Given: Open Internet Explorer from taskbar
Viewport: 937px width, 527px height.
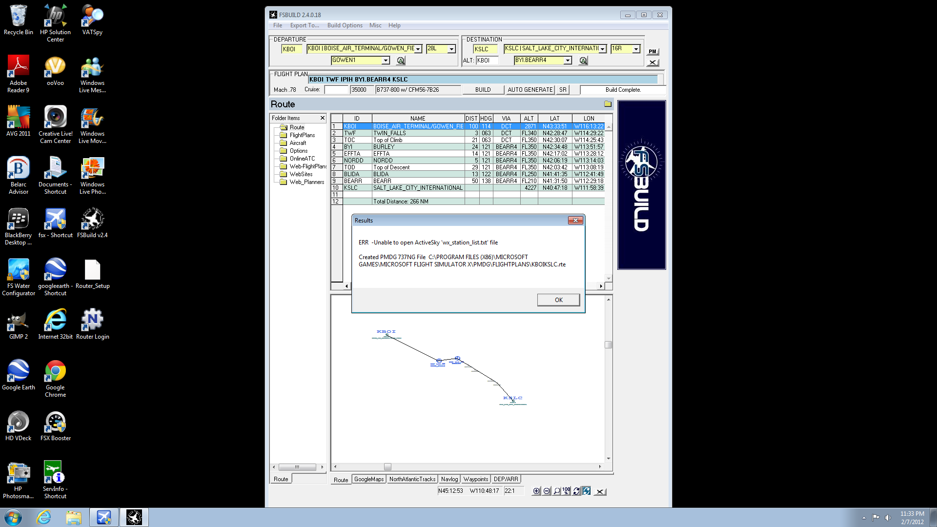Looking at the screenshot, I should tap(44, 517).
